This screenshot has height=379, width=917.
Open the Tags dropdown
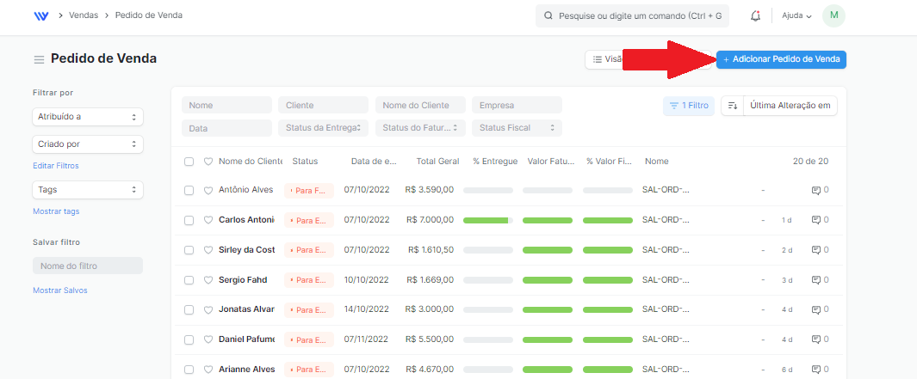point(88,190)
